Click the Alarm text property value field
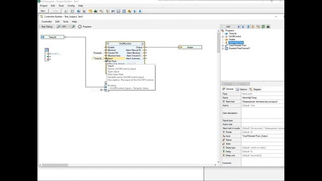Viewport: 322px width, 181px height. (x=263, y=102)
